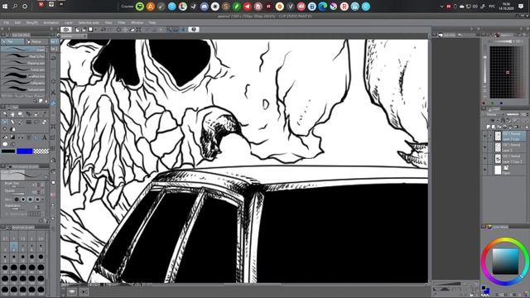This screenshot has height=298, width=530.
Task: Open the View menu
Action: (x=108, y=22)
